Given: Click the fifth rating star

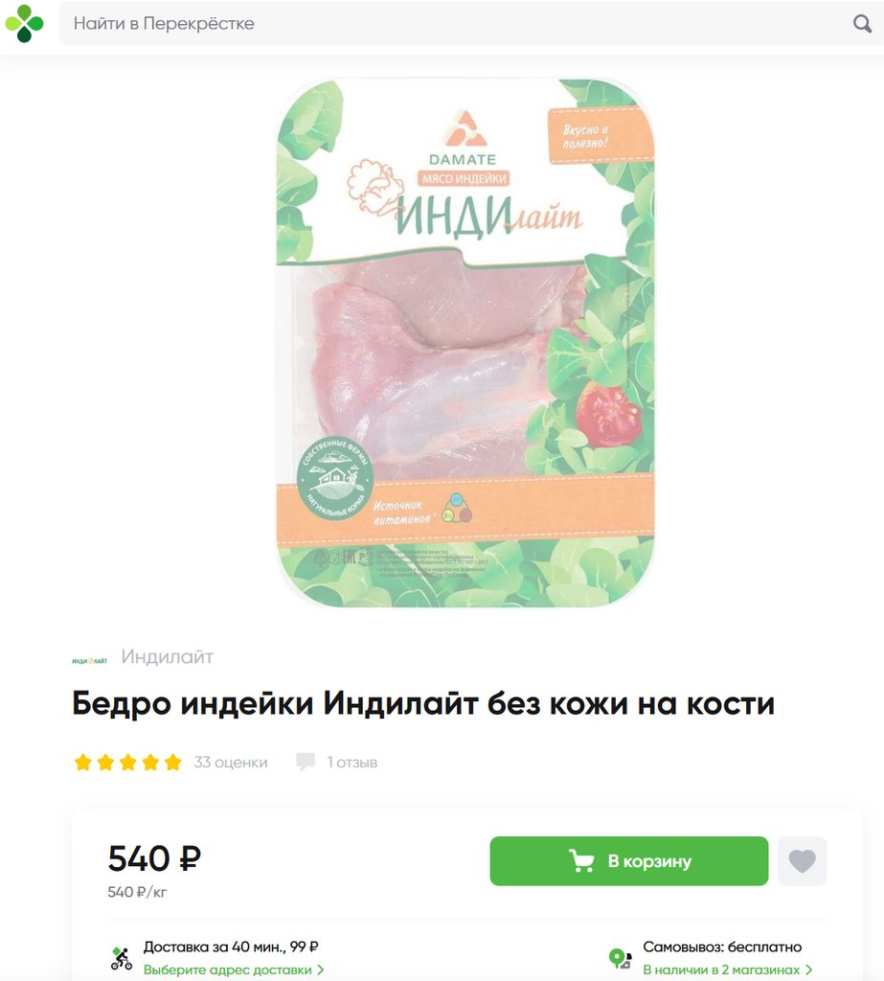Looking at the screenshot, I should pyautogui.click(x=172, y=762).
